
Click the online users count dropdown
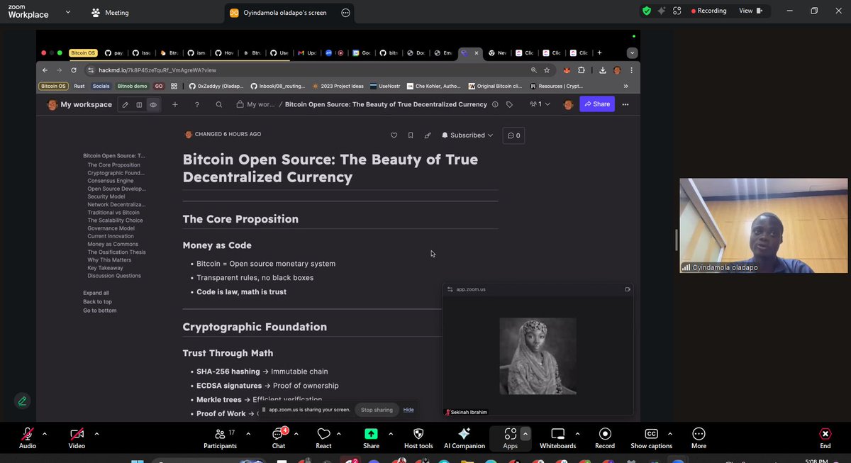point(540,104)
